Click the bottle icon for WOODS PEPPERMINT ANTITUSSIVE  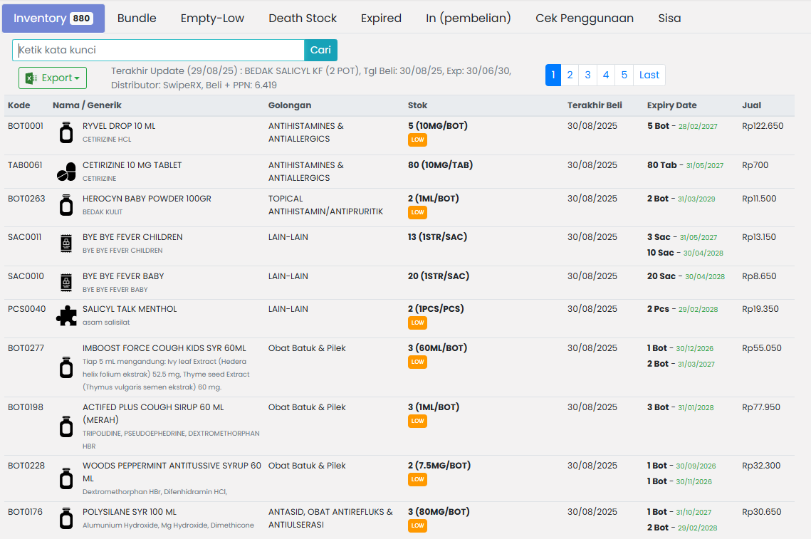pos(66,478)
